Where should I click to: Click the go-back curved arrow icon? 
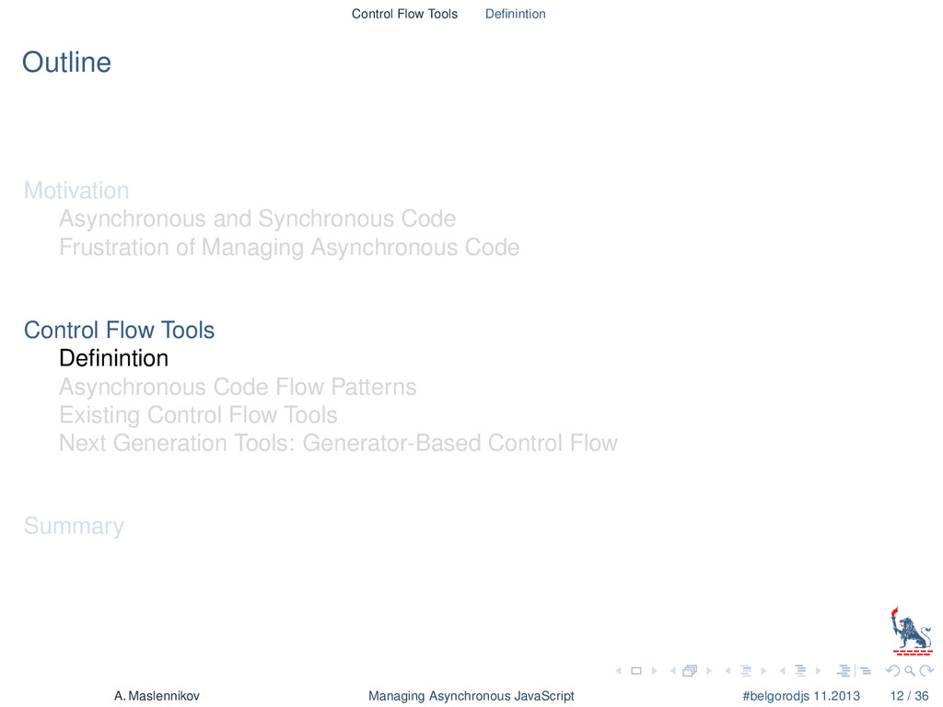(x=892, y=671)
